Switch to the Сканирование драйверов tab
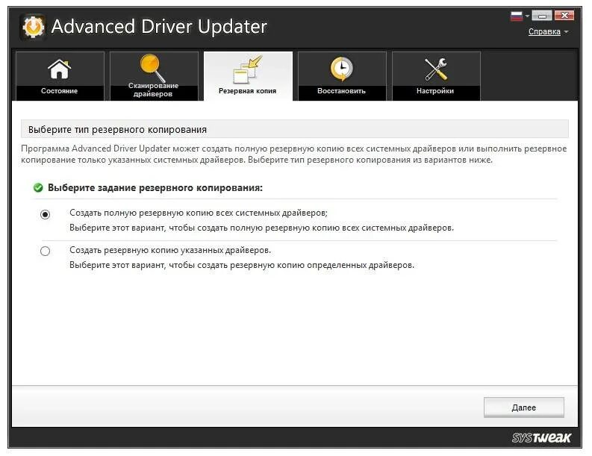 (154, 76)
